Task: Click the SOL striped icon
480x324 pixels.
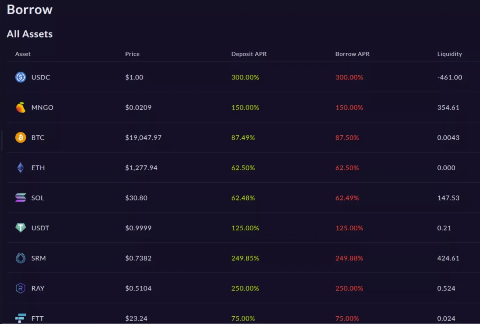Action: (21, 198)
